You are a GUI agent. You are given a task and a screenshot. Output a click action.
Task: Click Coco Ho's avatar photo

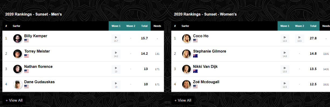(186, 39)
